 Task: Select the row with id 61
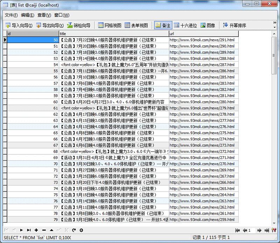(35, 108)
